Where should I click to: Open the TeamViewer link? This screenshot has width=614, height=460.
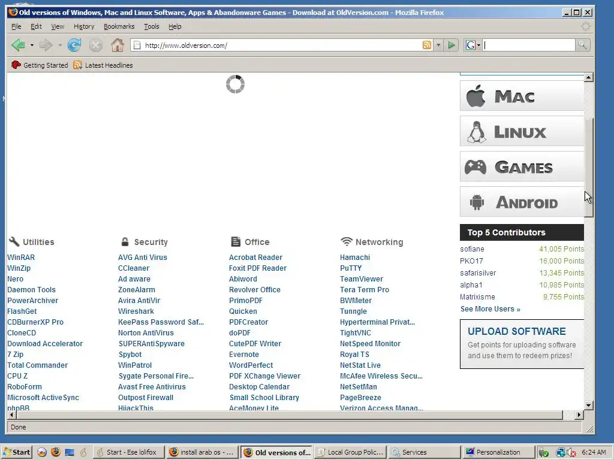click(x=362, y=279)
